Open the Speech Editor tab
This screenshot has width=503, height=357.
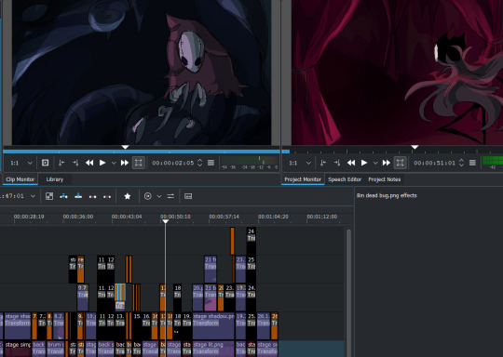(345, 179)
